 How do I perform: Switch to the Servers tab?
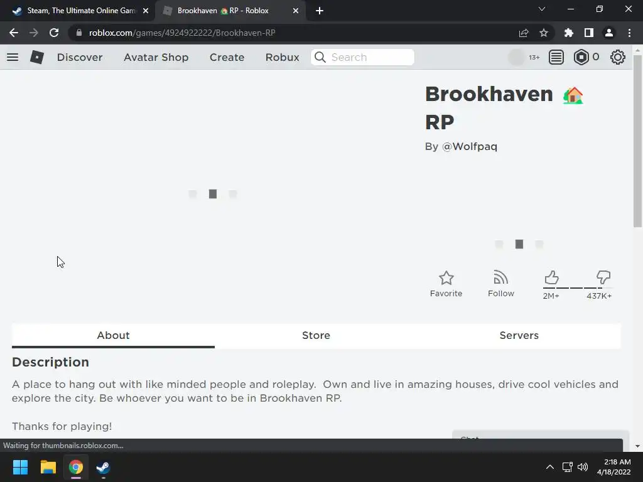coord(519,336)
